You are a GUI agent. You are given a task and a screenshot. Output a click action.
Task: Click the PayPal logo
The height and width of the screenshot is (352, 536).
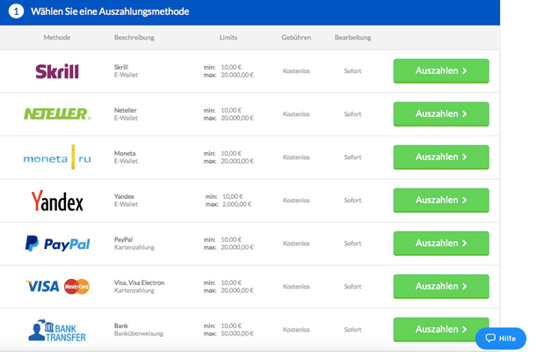pyautogui.click(x=57, y=244)
